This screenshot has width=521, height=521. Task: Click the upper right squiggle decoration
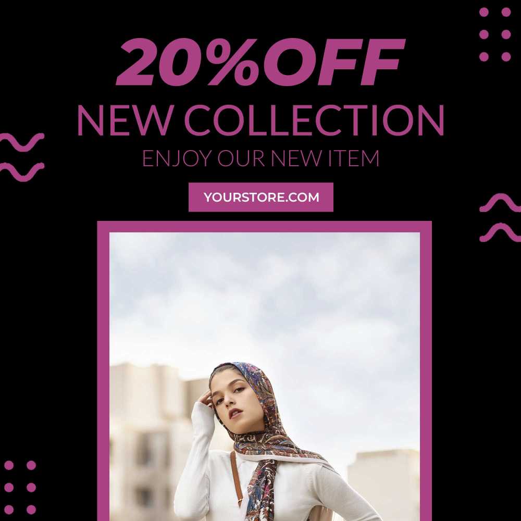point(500,203)
